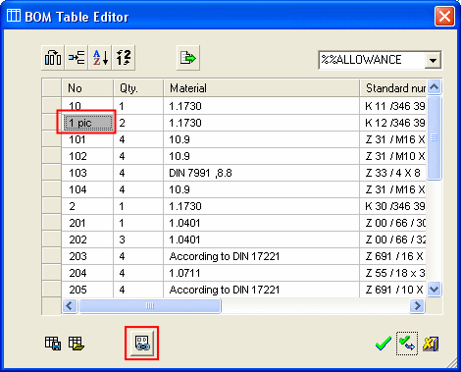
Task: Click the link icon highlighted in red
Action: pos(142,344)
